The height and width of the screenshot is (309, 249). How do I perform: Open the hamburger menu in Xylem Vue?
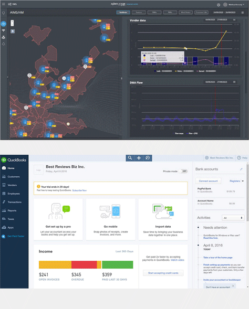tap(4, 4)
